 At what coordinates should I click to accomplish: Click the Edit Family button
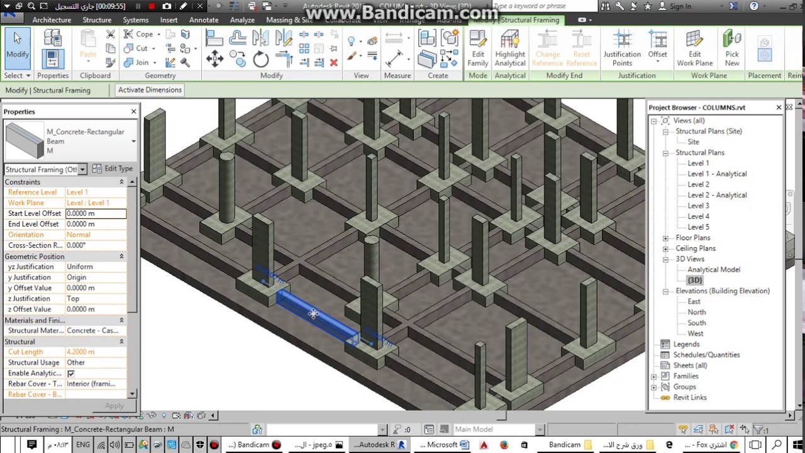[x=478, y=48]
